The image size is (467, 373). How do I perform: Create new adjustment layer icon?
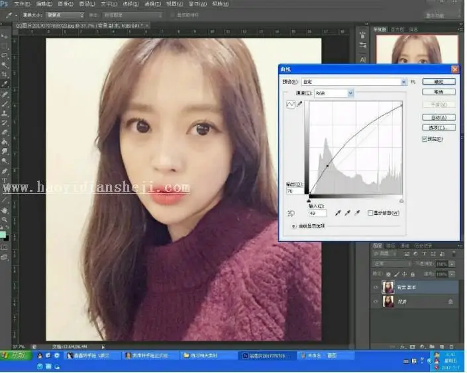pyautogui.click(x=423, y=347)
